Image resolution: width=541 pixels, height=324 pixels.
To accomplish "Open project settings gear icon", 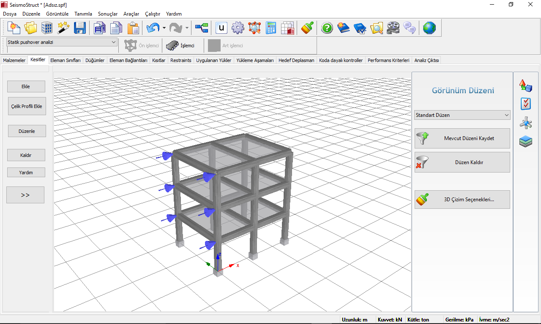I will pyautogui.click(x=238, y=28).
